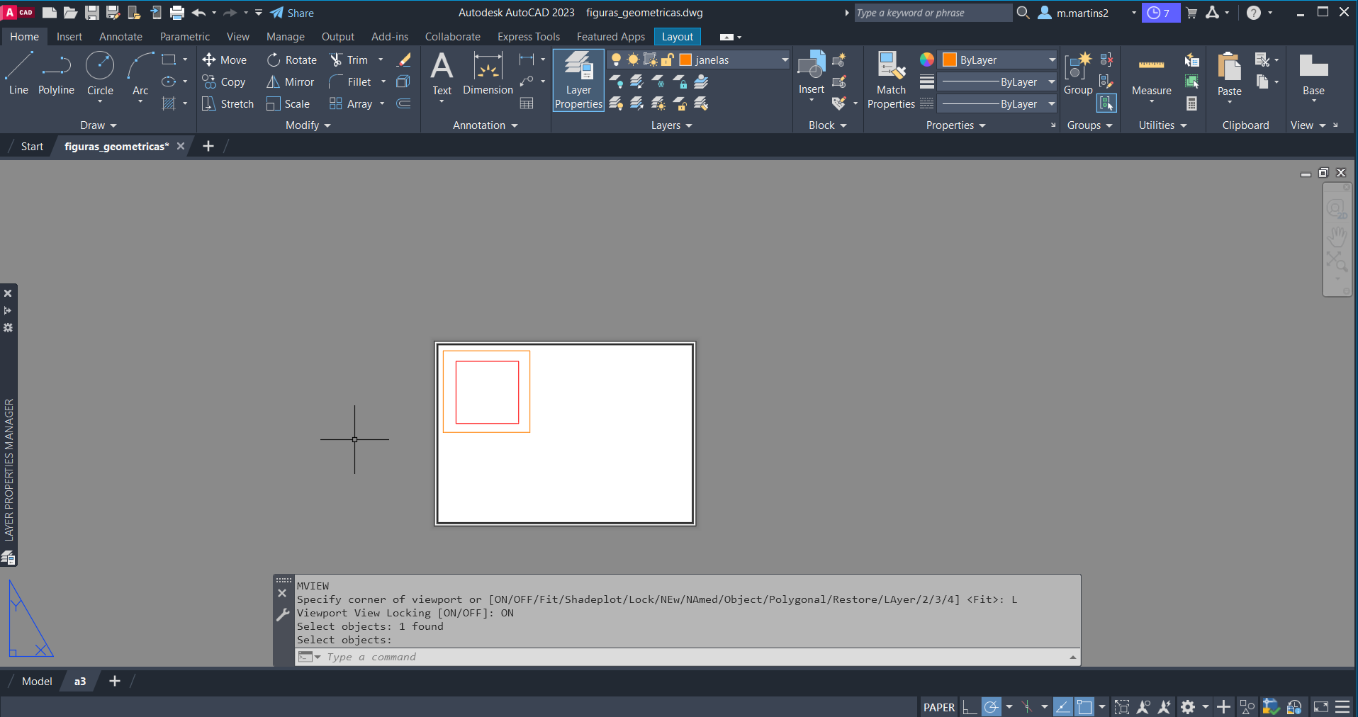1358x717 pixels.
Task: Switch to the Annotate ribbon tab
Action: tap(120, 37)
